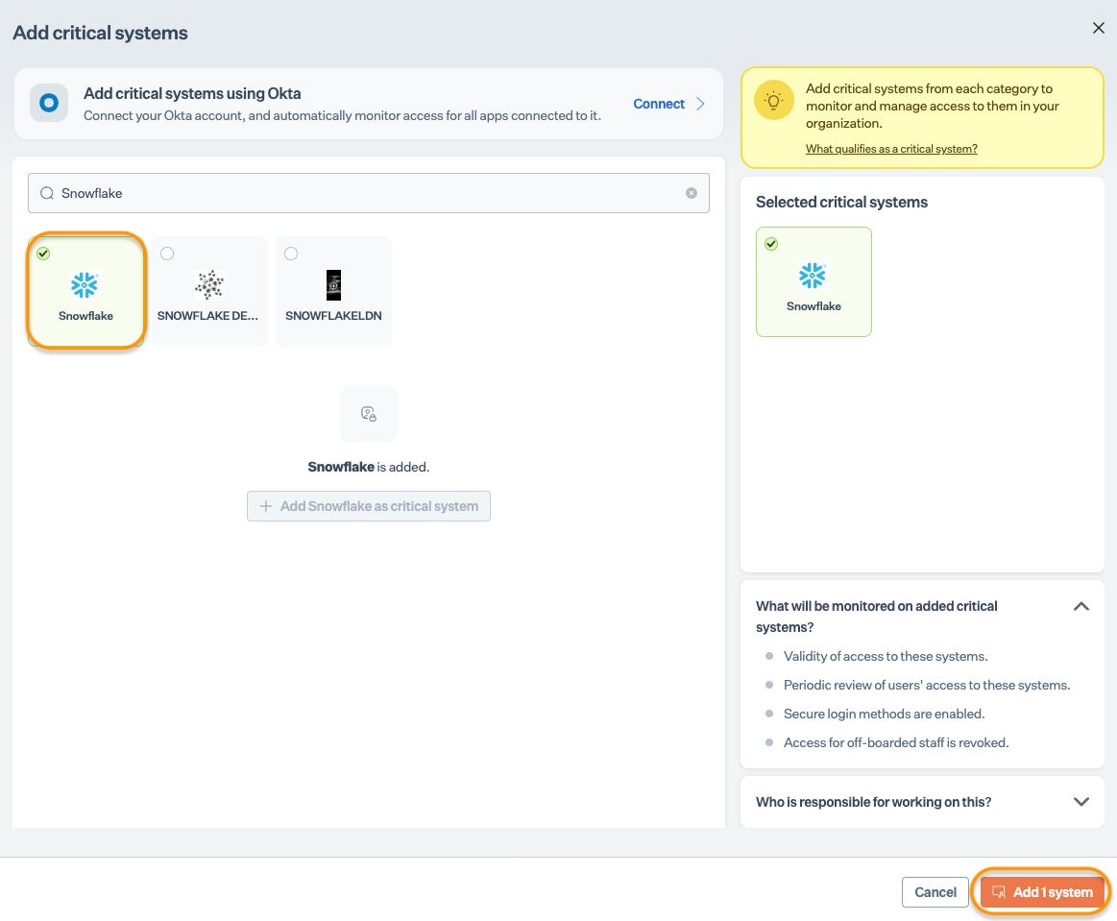This screenshot has height=921, width=1117.
Task: Select the SNOWFLAKELDN radio circle
Action: 291,254
